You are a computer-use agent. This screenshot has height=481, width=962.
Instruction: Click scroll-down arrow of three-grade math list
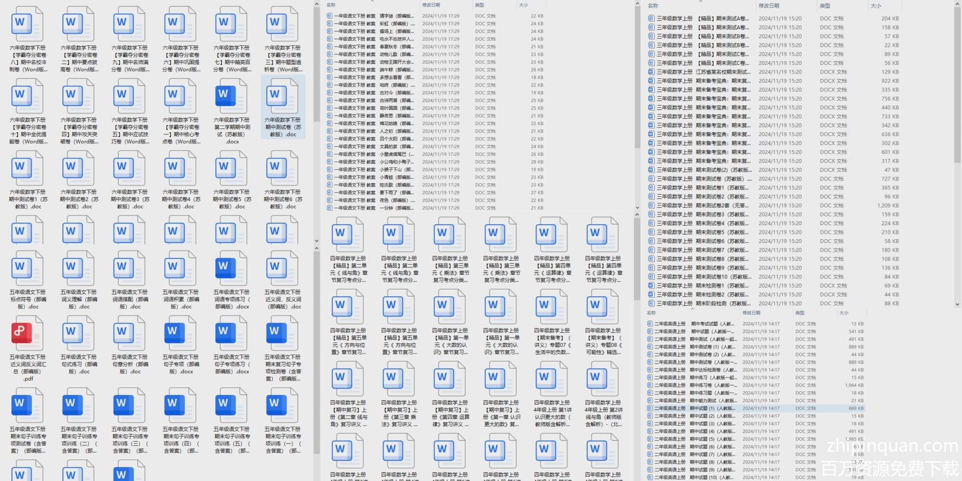(957, 304)
